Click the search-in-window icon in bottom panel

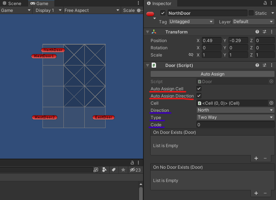coord(96,170)
